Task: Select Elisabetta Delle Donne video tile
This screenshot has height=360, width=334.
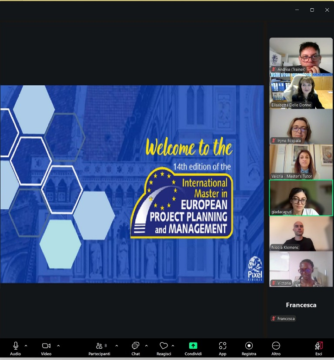Action: pyautogui.click(x=301, y=91)
